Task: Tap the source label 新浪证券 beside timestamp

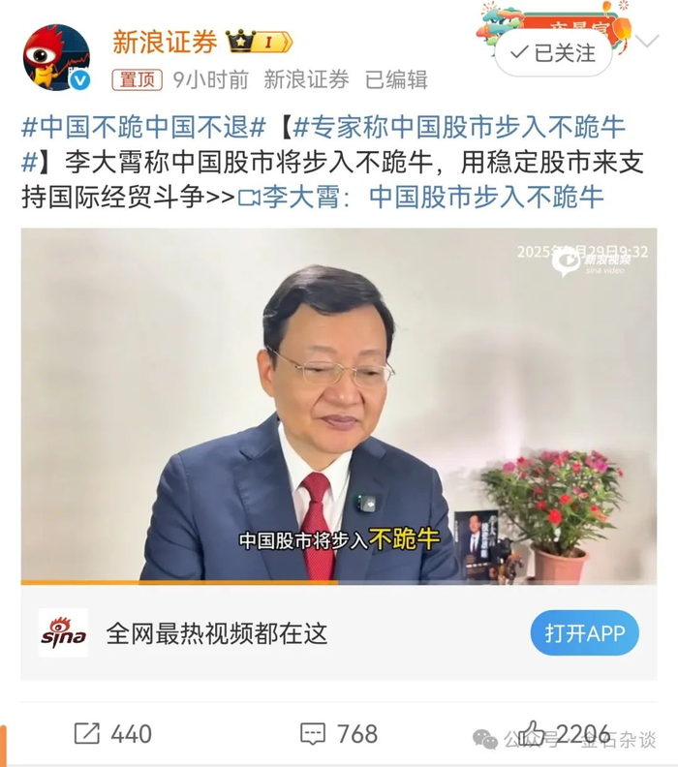Action: (x=307, y=79)
